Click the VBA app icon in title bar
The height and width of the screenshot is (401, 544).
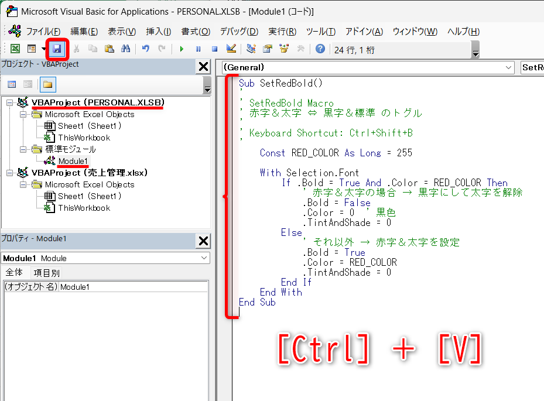(12, 12)
